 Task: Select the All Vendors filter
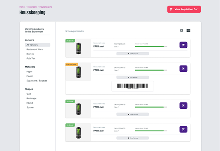[x=38, y=45]
